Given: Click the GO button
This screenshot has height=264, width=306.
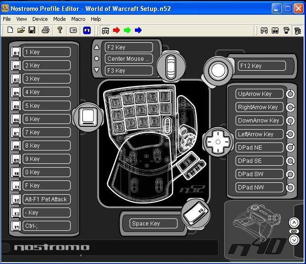Looking at the screenshot, I should tap(294, 231).
